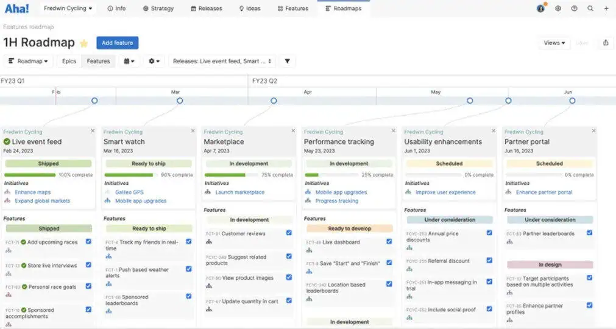Screen dimensions: 616x329
Task: Click the Shipped status badge on Live event feed
Action: pyautogui.click(x=48, y=164)
